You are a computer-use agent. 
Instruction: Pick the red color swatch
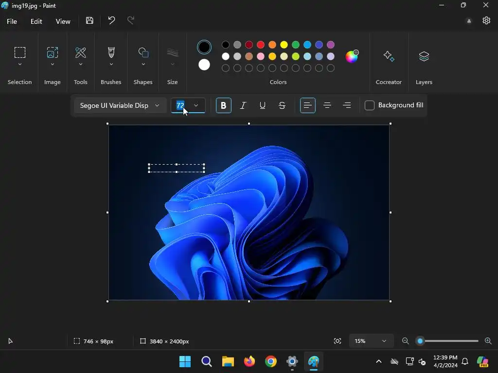261,45
